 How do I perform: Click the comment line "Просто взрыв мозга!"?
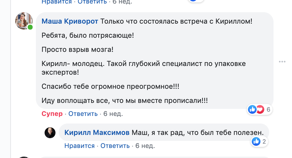pos(77,50)
